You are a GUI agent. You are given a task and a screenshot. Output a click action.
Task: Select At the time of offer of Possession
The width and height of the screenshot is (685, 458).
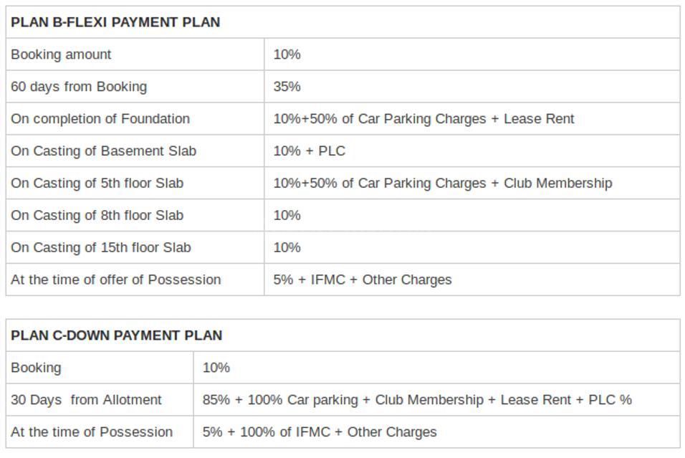(x=115, y=280)
